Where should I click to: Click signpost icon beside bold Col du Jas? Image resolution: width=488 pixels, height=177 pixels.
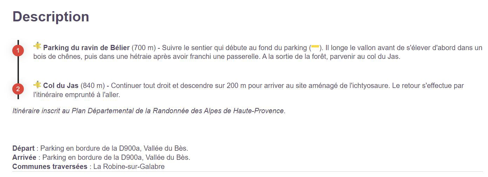pyautogui.click(x=37, y=84)
